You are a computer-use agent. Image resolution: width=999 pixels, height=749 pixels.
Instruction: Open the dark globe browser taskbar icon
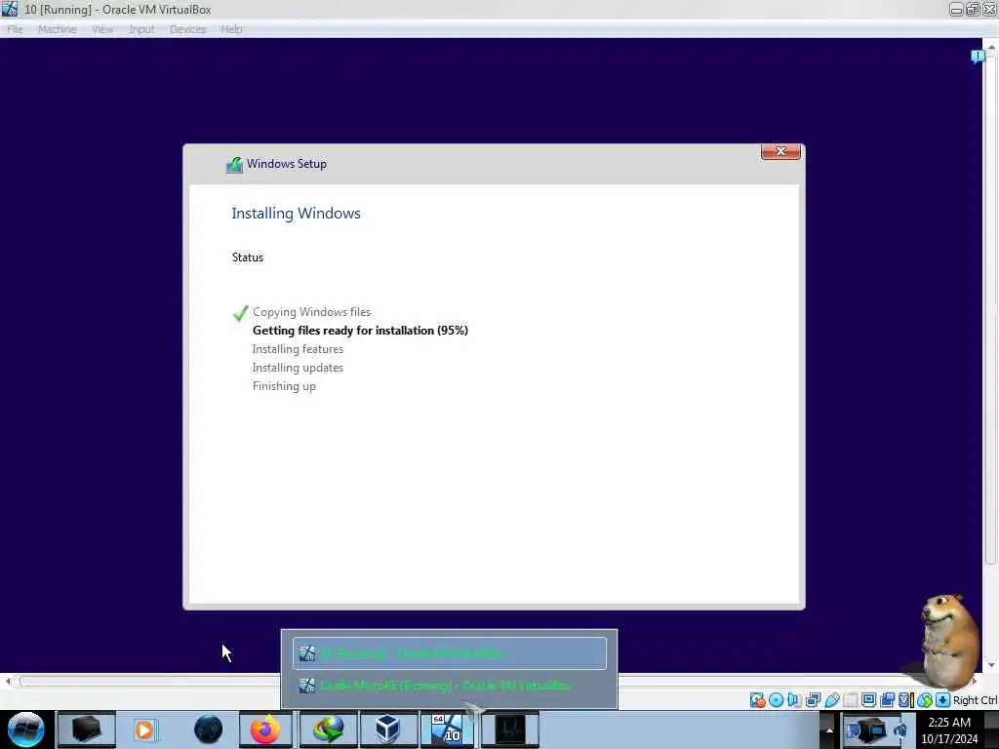208,729
